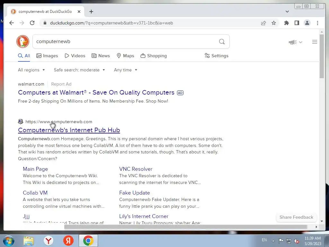329x247 pixels.
Task: Open the DuckDuckGo megaphone menu
Action: [295, 42]
